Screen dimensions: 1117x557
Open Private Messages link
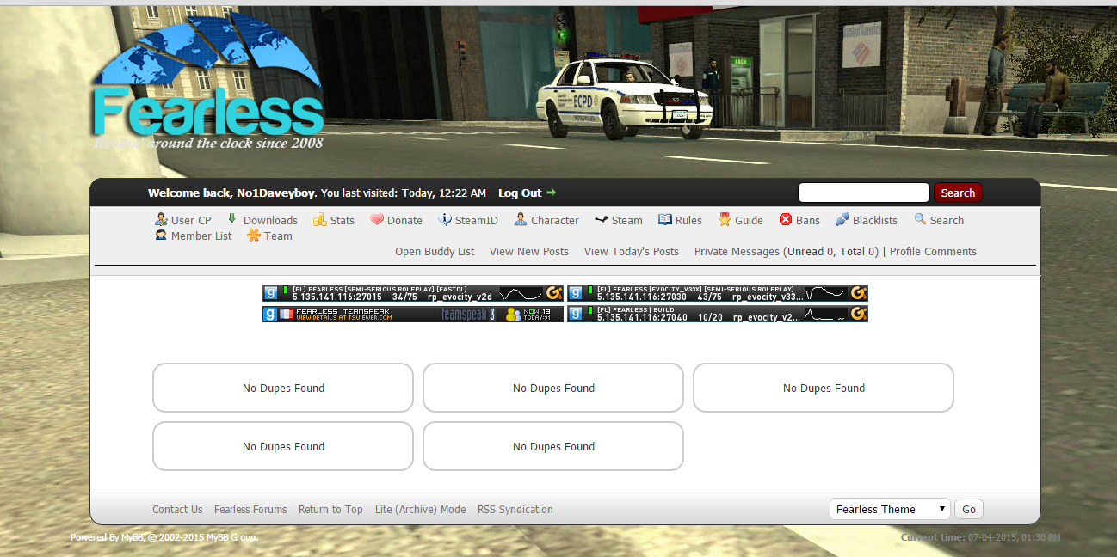737,251
